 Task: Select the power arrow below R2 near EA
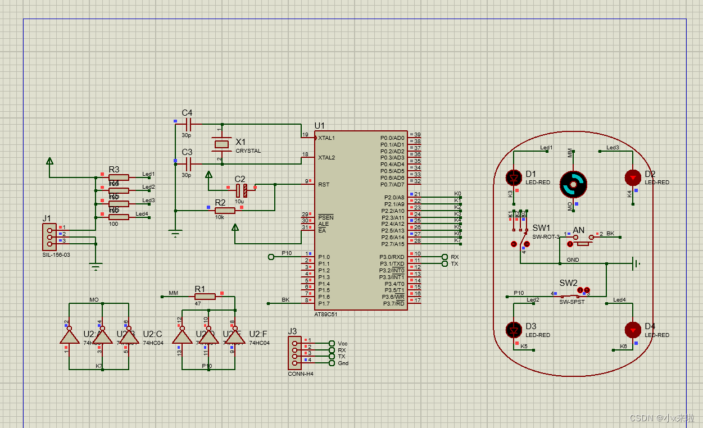235,227
